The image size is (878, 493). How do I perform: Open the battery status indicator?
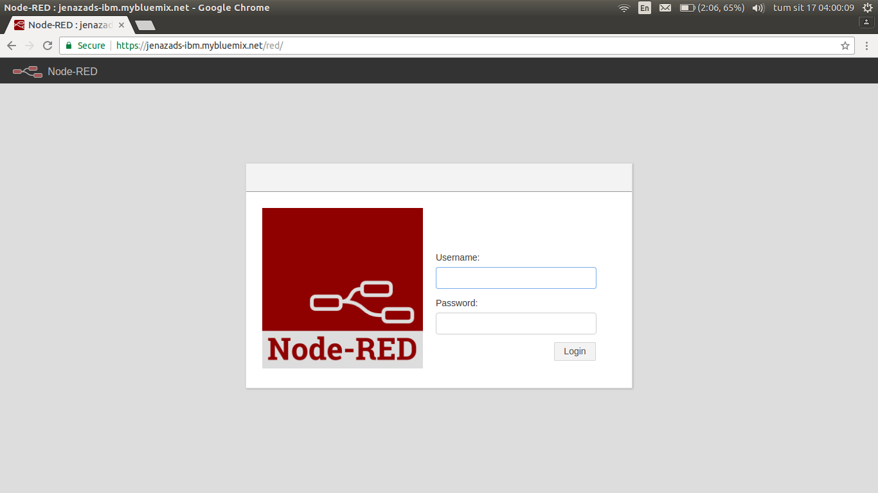[712, 8]
